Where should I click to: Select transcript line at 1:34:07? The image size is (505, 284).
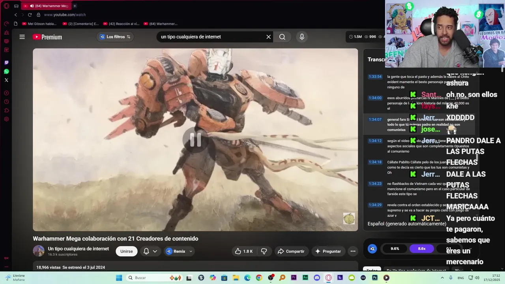point(418,124)
